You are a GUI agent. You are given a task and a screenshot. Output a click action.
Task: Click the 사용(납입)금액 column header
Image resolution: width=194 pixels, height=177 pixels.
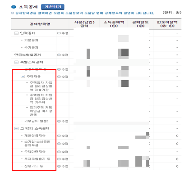click(84, 24)
